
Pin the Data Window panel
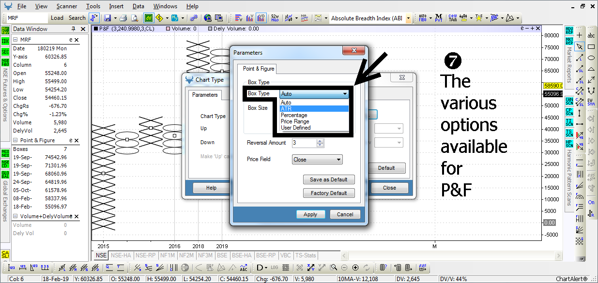73,29
